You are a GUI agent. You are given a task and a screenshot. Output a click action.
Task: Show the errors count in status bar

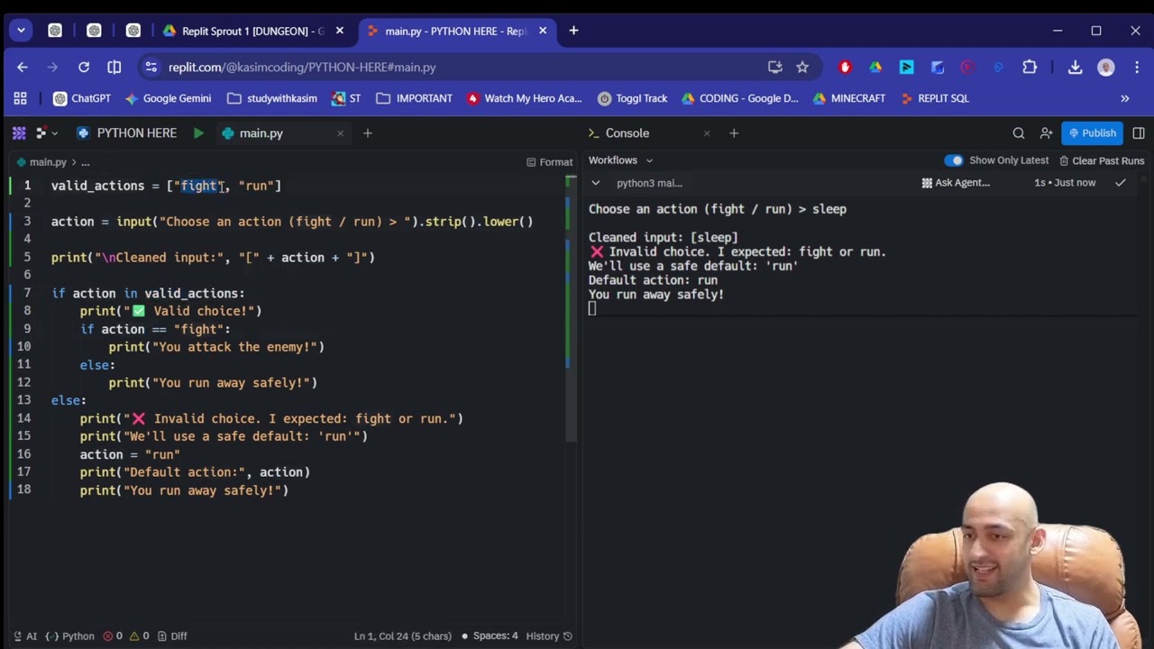(113, 636)
